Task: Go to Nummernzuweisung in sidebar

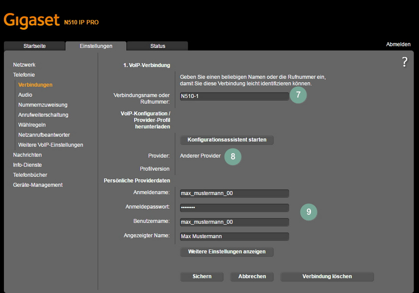Action: tap(43, 105)
